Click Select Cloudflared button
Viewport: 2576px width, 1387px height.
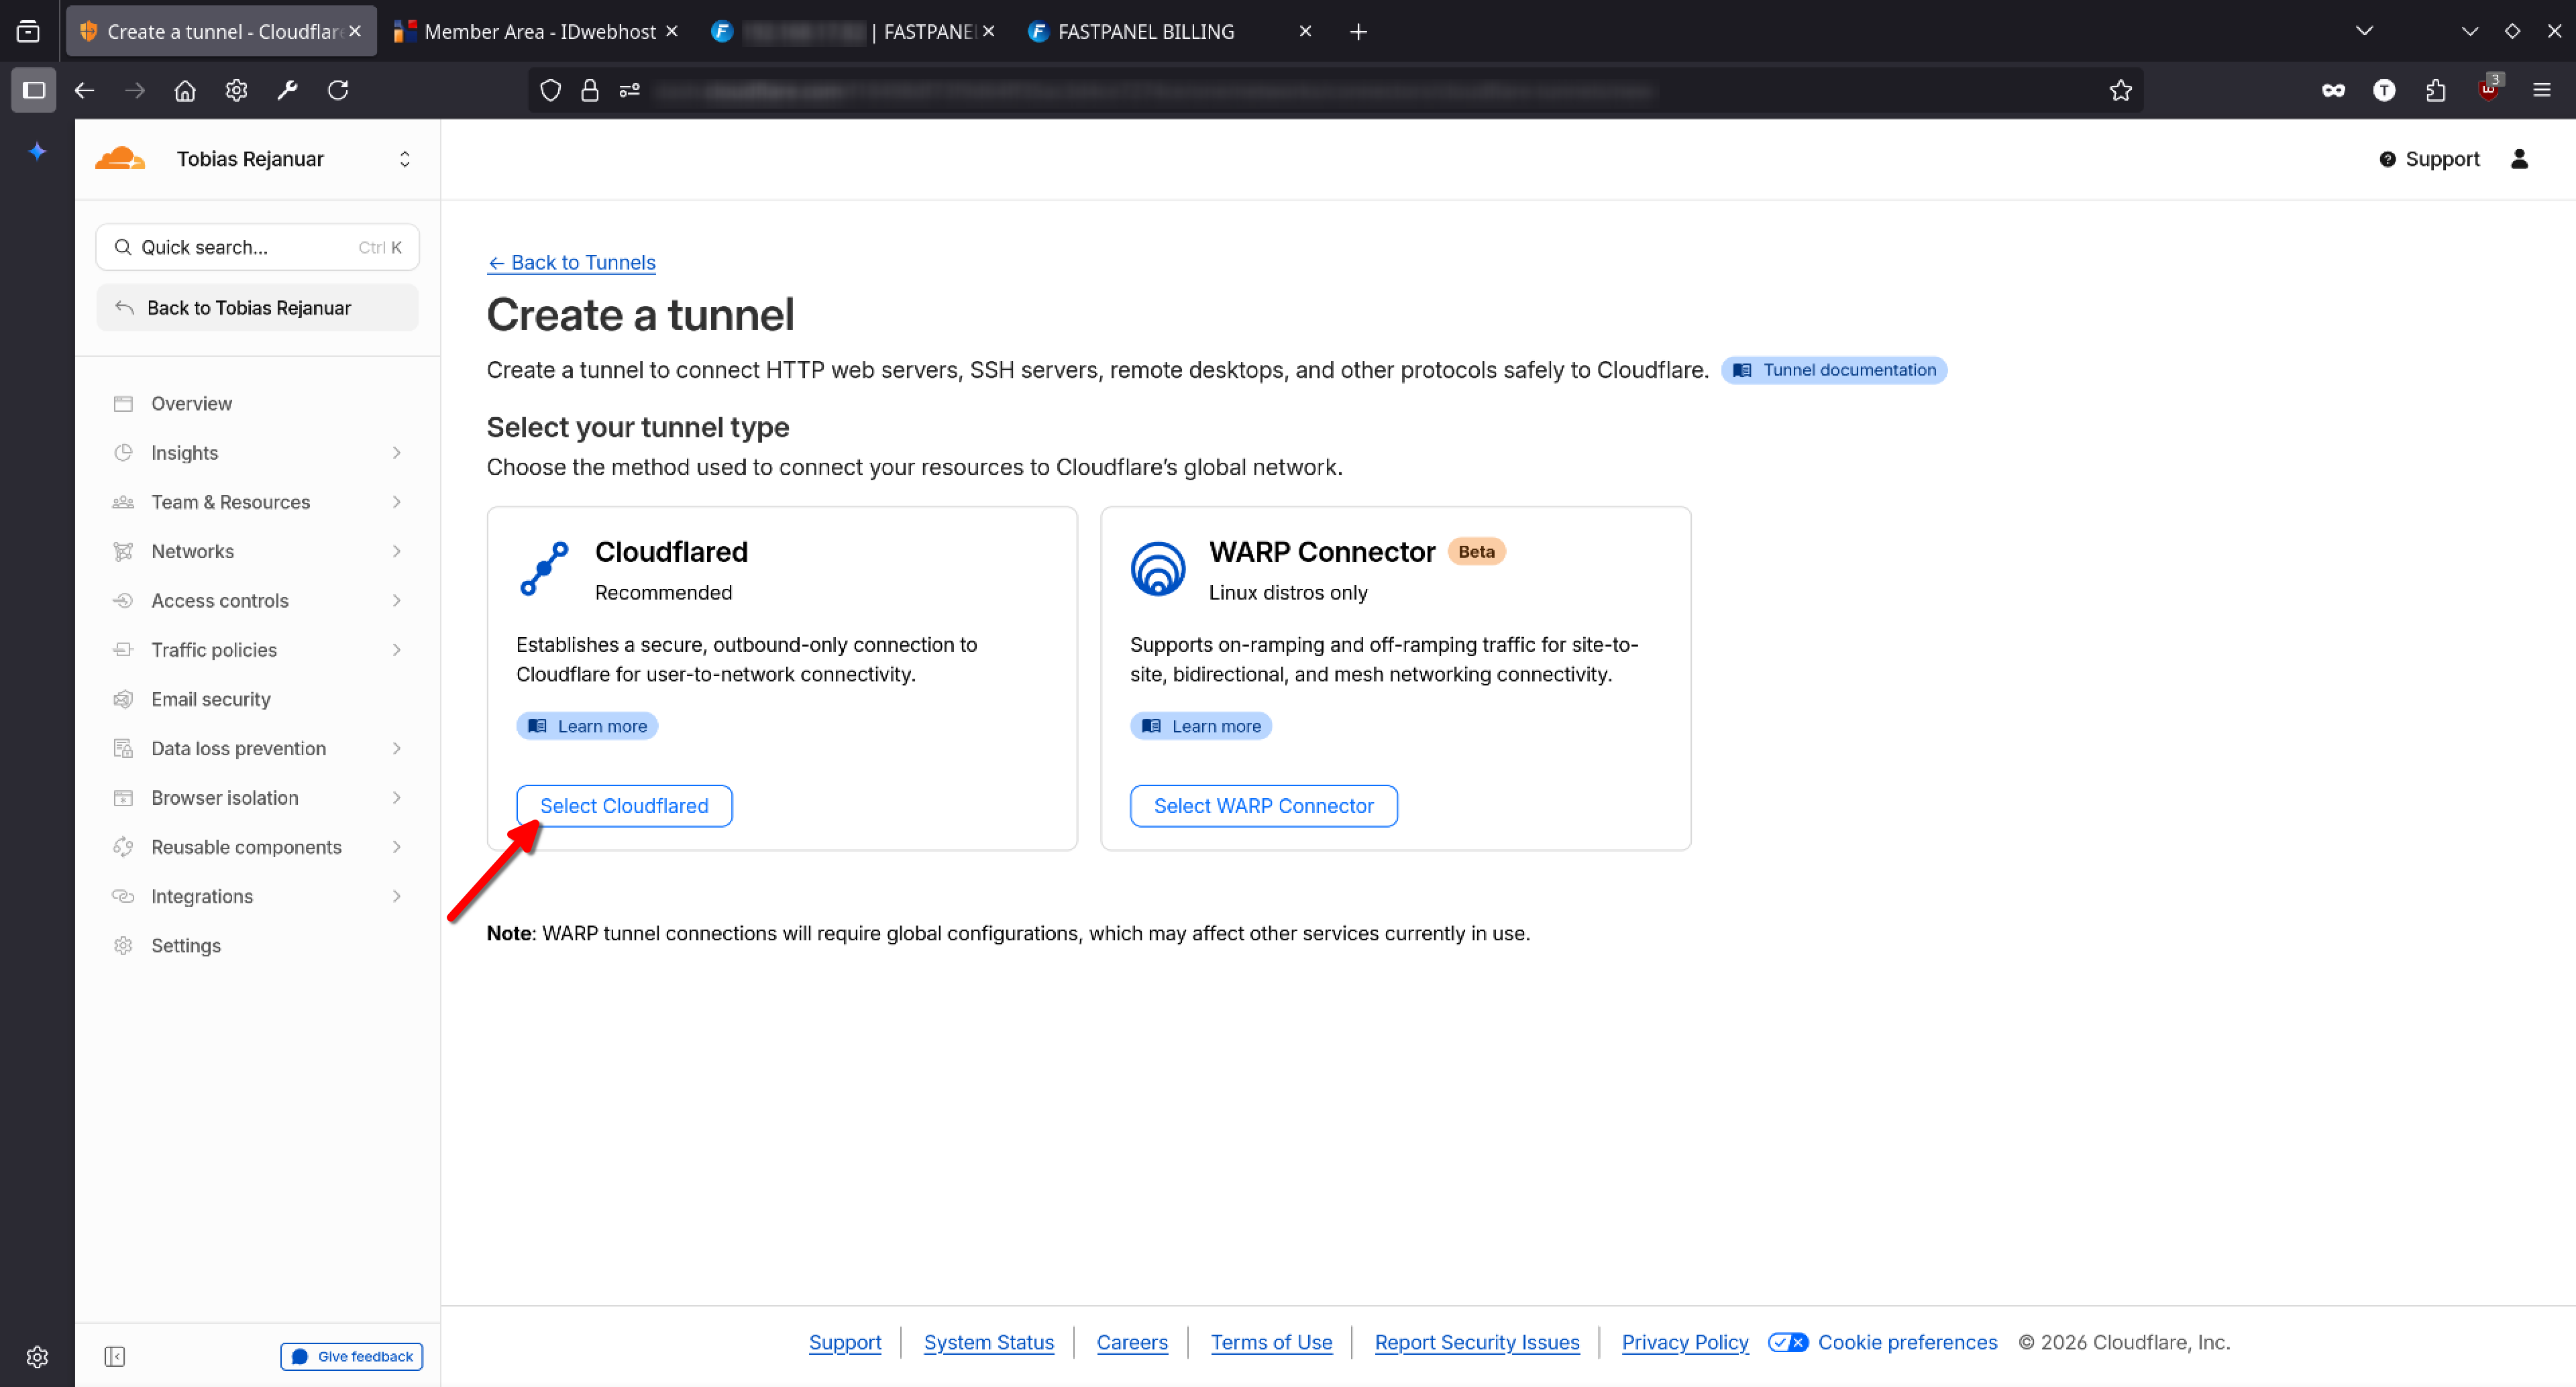(624, 806)
